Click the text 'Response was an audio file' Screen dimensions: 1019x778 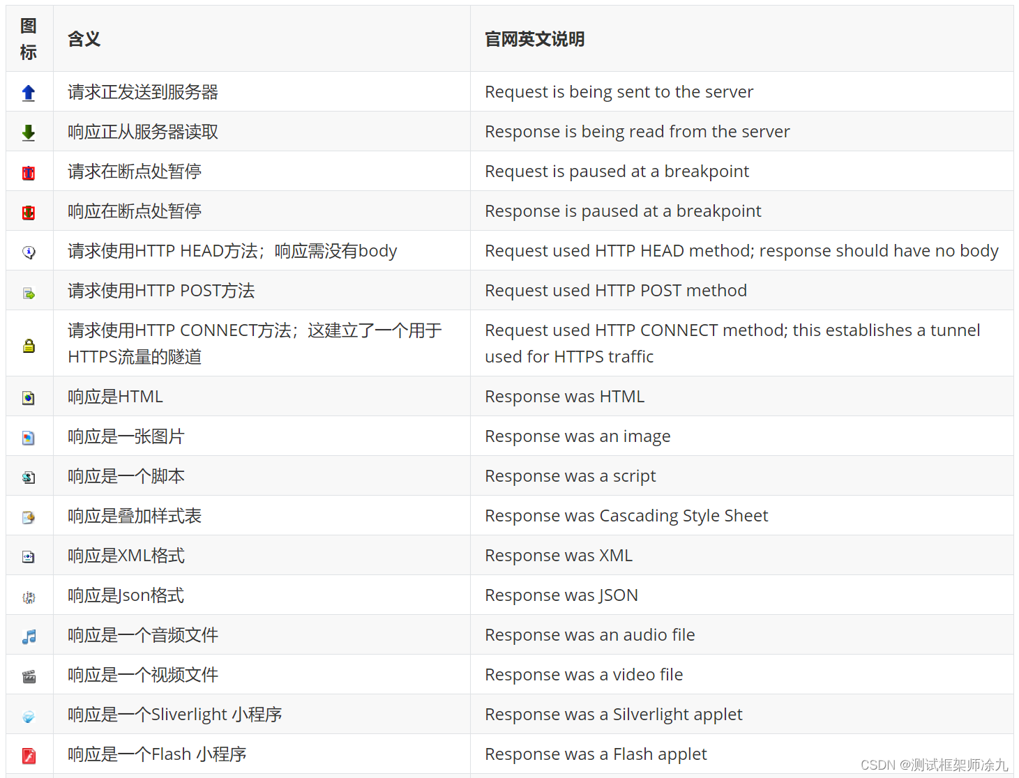[590, 635]
